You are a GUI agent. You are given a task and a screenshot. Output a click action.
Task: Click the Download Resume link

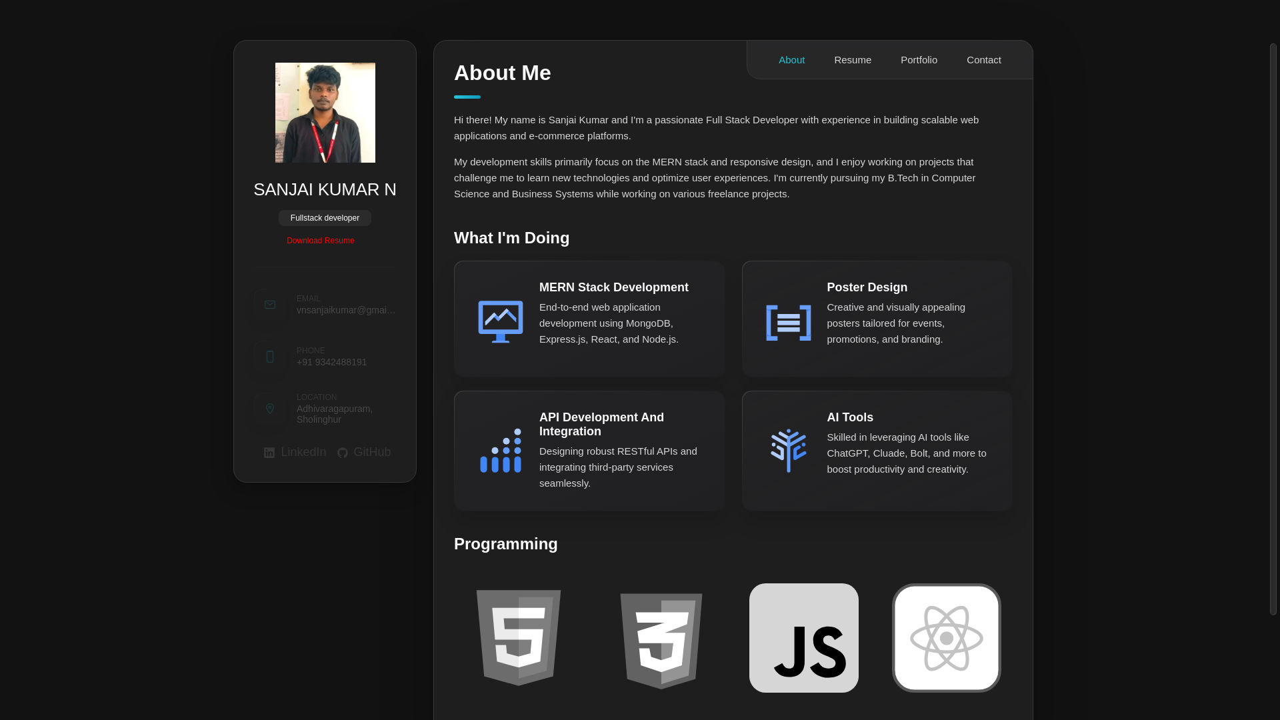(x=321, y=241)
